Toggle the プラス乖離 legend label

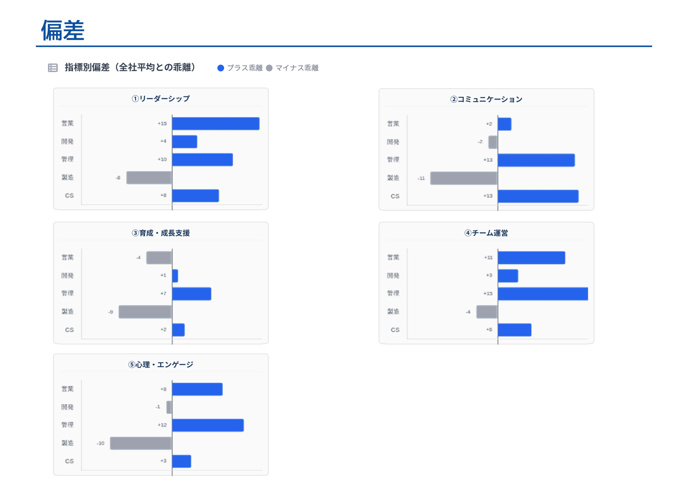pos(245,68)
